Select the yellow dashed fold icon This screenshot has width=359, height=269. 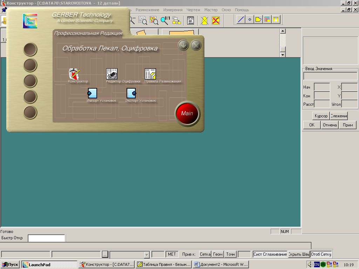(x=276, y=20)
